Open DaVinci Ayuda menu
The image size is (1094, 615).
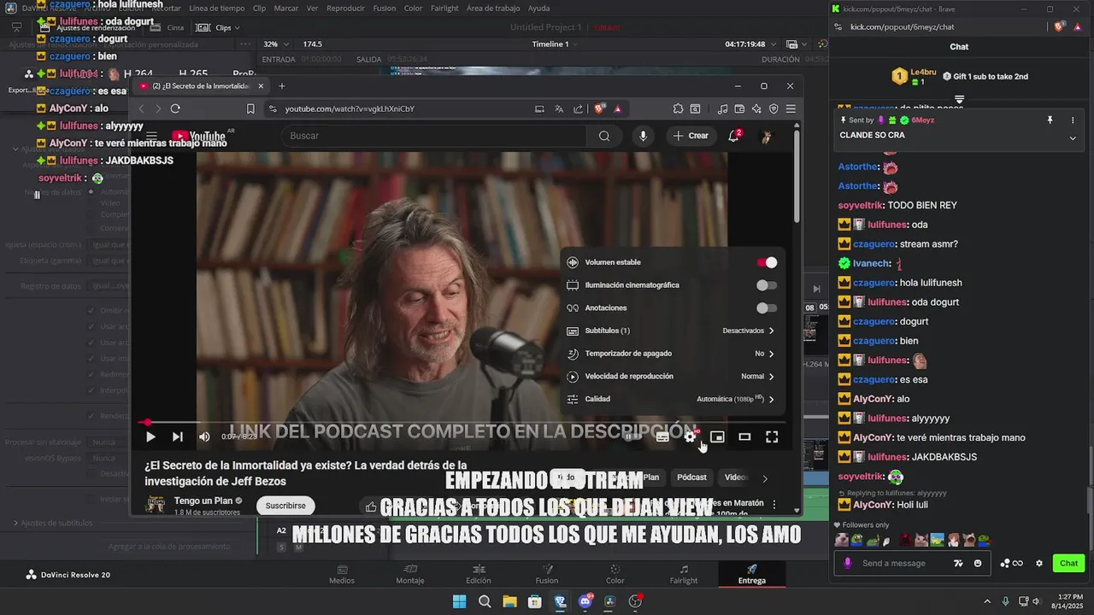click(x=538, y=9)
